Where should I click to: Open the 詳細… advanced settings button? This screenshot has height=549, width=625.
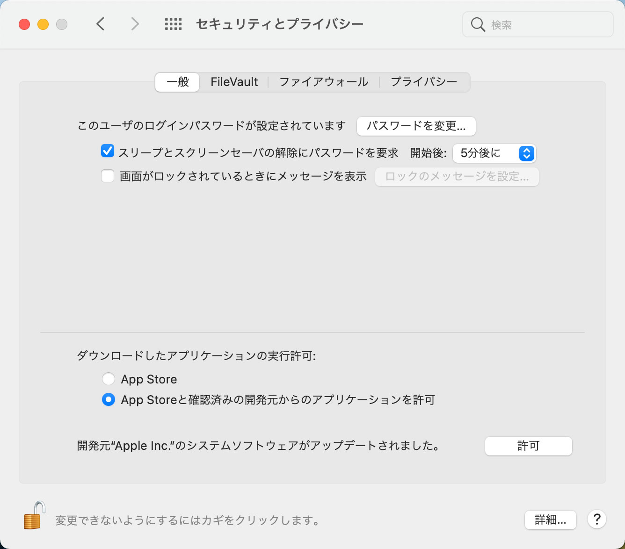point(550,520)
